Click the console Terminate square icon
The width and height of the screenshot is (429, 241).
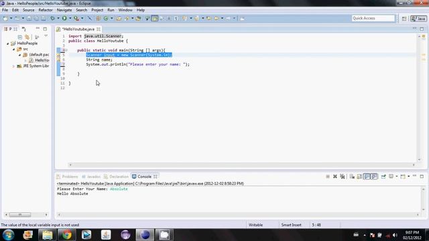[x=328, y=177]
